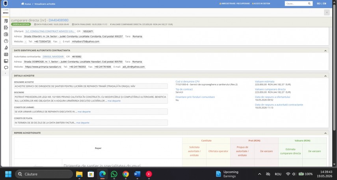Click the https://www.primaria-navodari.ro website text
Screen dimensions: 337x180
[43, 67]
